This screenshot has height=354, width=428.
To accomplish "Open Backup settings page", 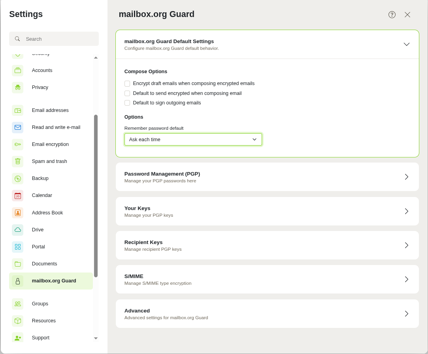I will pos(51,179).
